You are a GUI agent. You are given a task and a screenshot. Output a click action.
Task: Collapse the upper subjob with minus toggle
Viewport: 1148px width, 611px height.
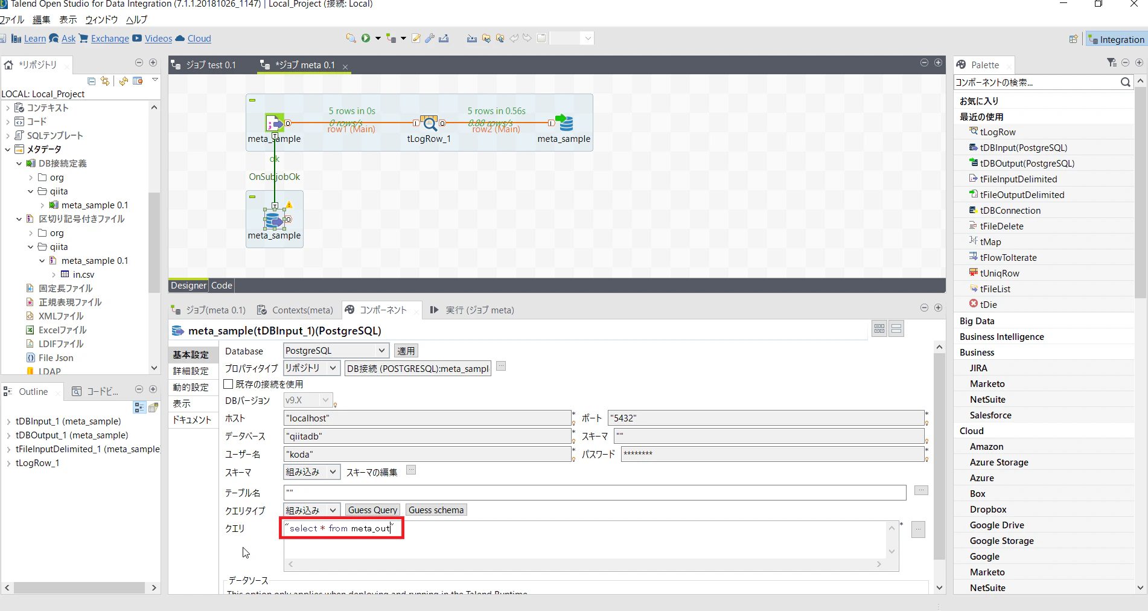pos(252,100)
